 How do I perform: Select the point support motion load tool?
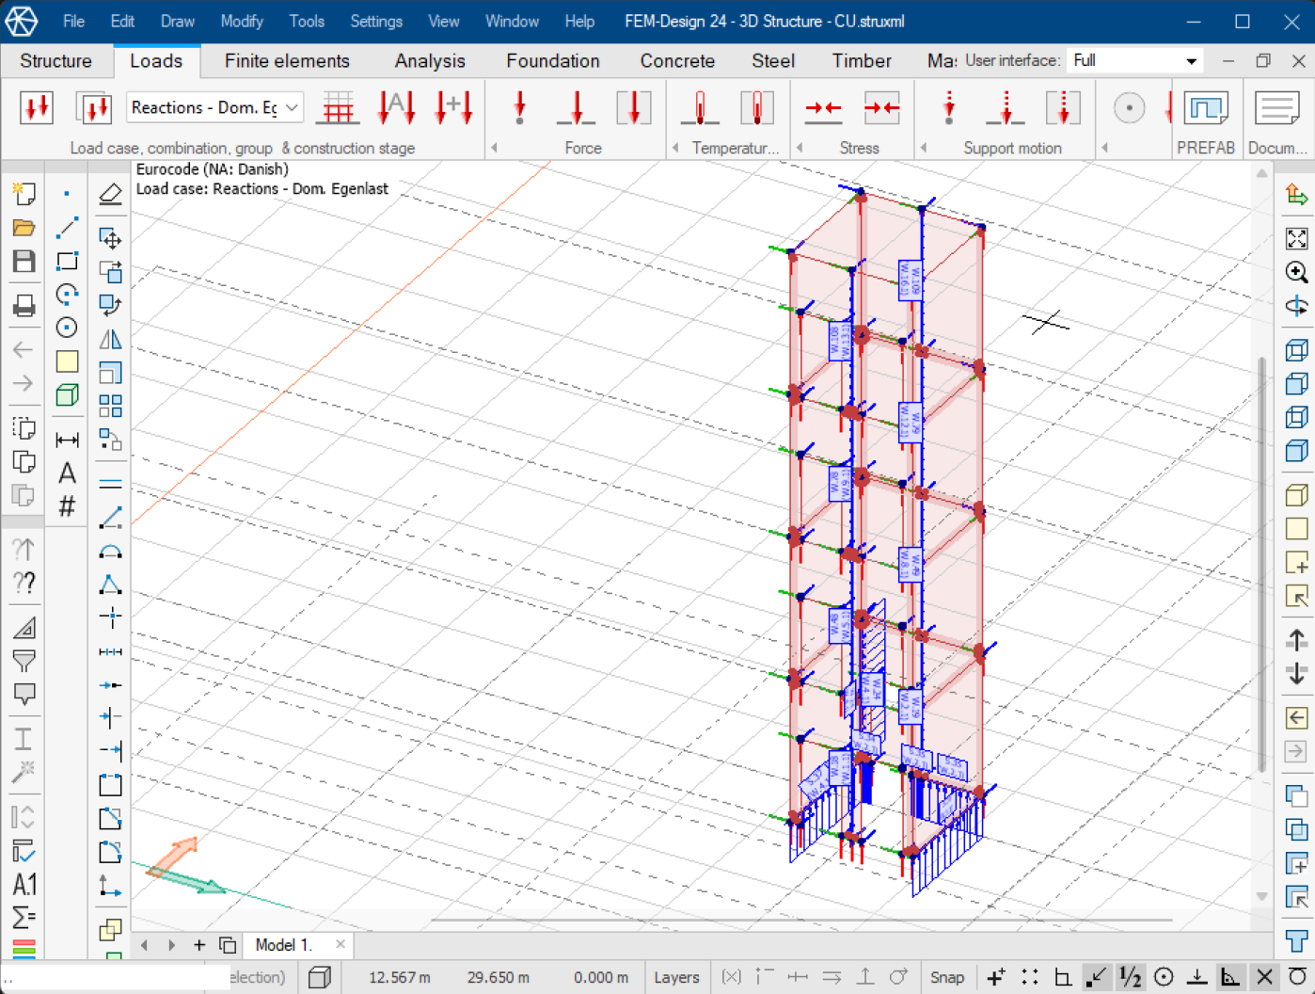(949, 108)
